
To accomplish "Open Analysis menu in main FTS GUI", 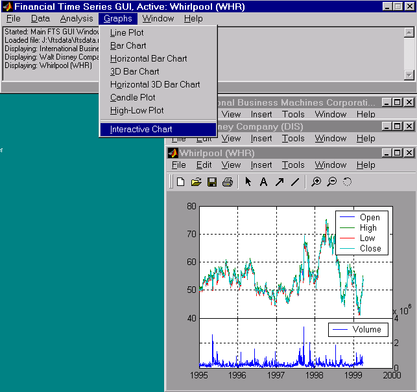I will pos(77,19).
